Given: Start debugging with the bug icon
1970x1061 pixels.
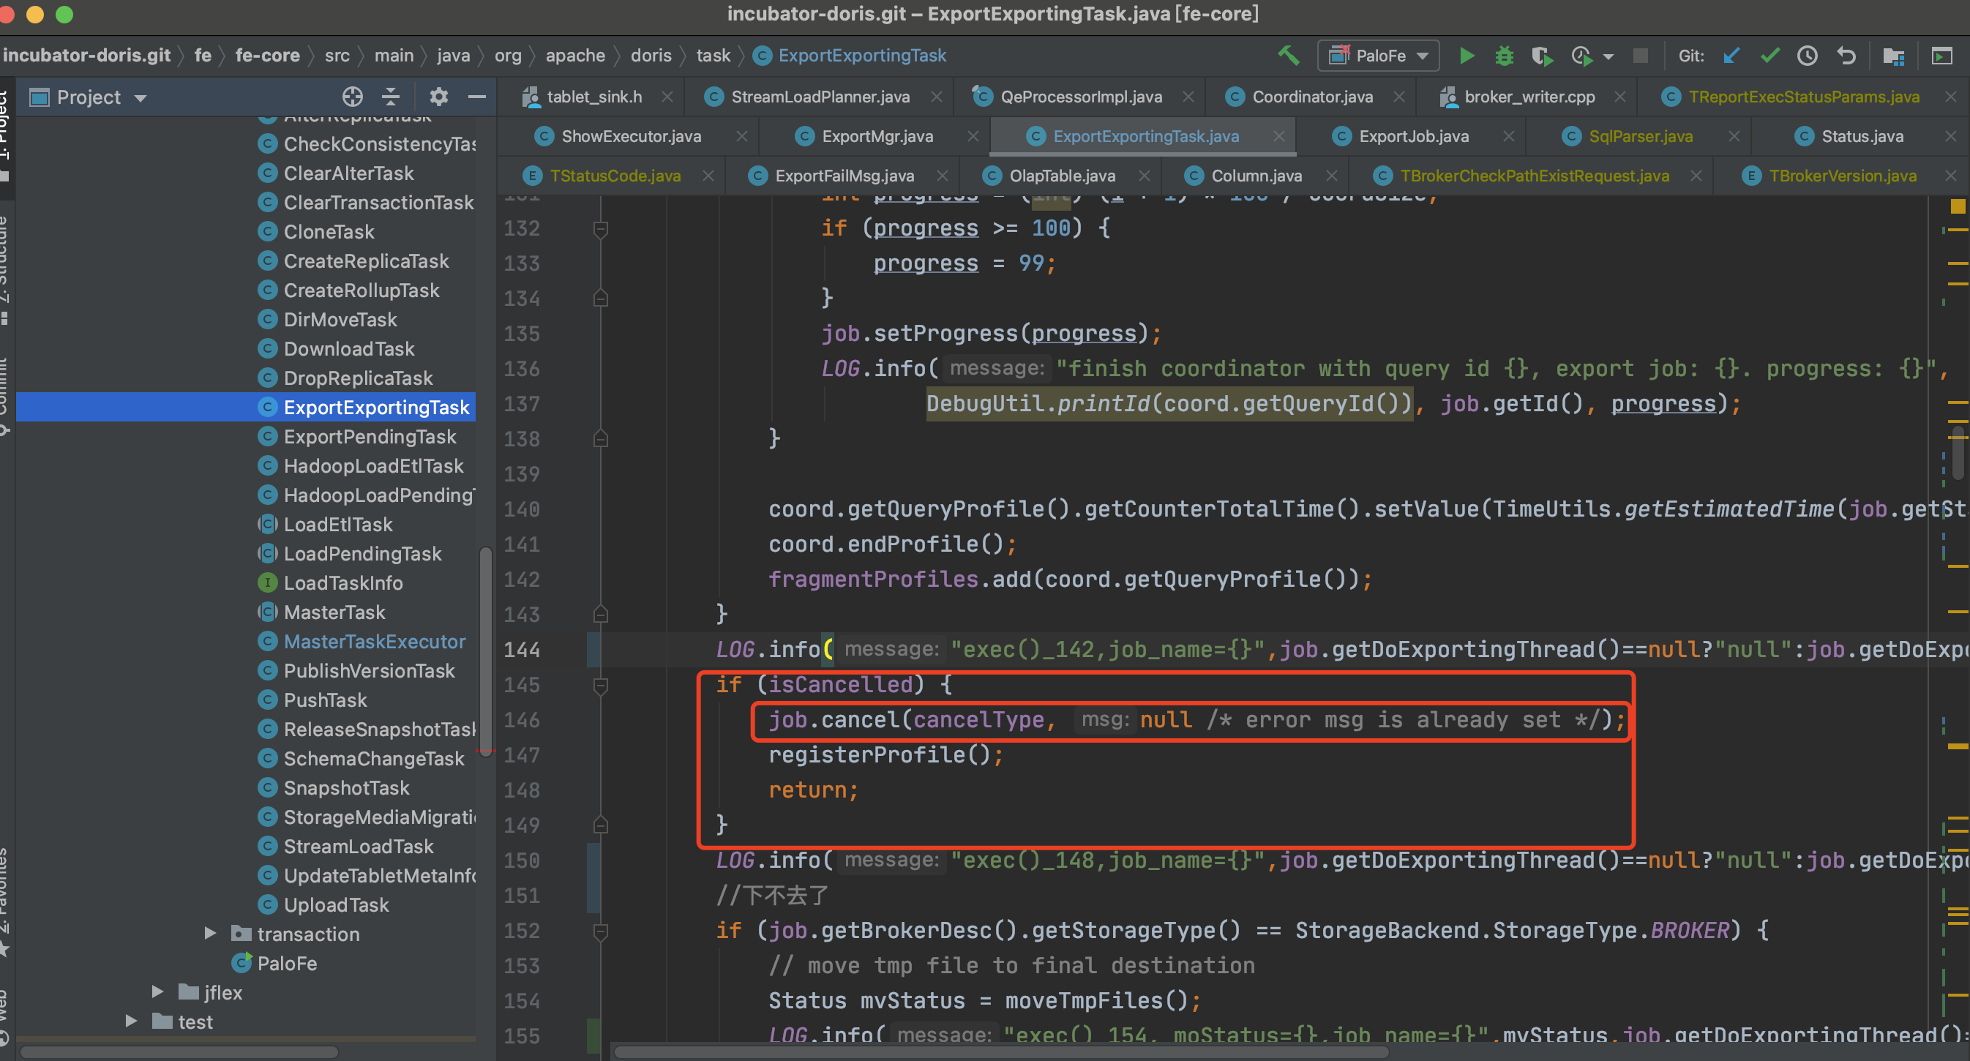Looking at the screenshot, I should (x=1504, y=56).
